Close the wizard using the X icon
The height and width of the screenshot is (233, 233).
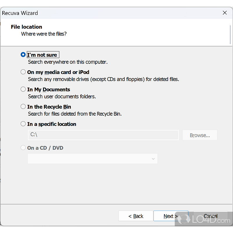(225, 13)
